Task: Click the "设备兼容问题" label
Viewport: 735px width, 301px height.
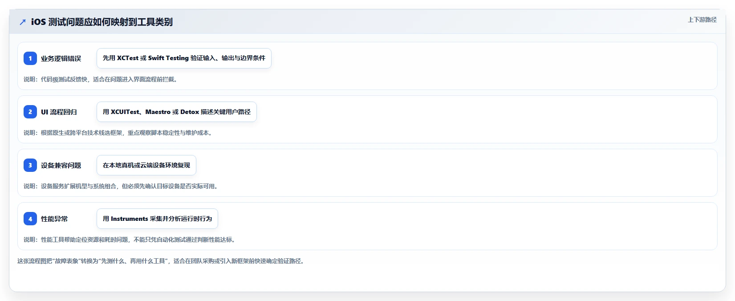Action: tap(61, 165)
